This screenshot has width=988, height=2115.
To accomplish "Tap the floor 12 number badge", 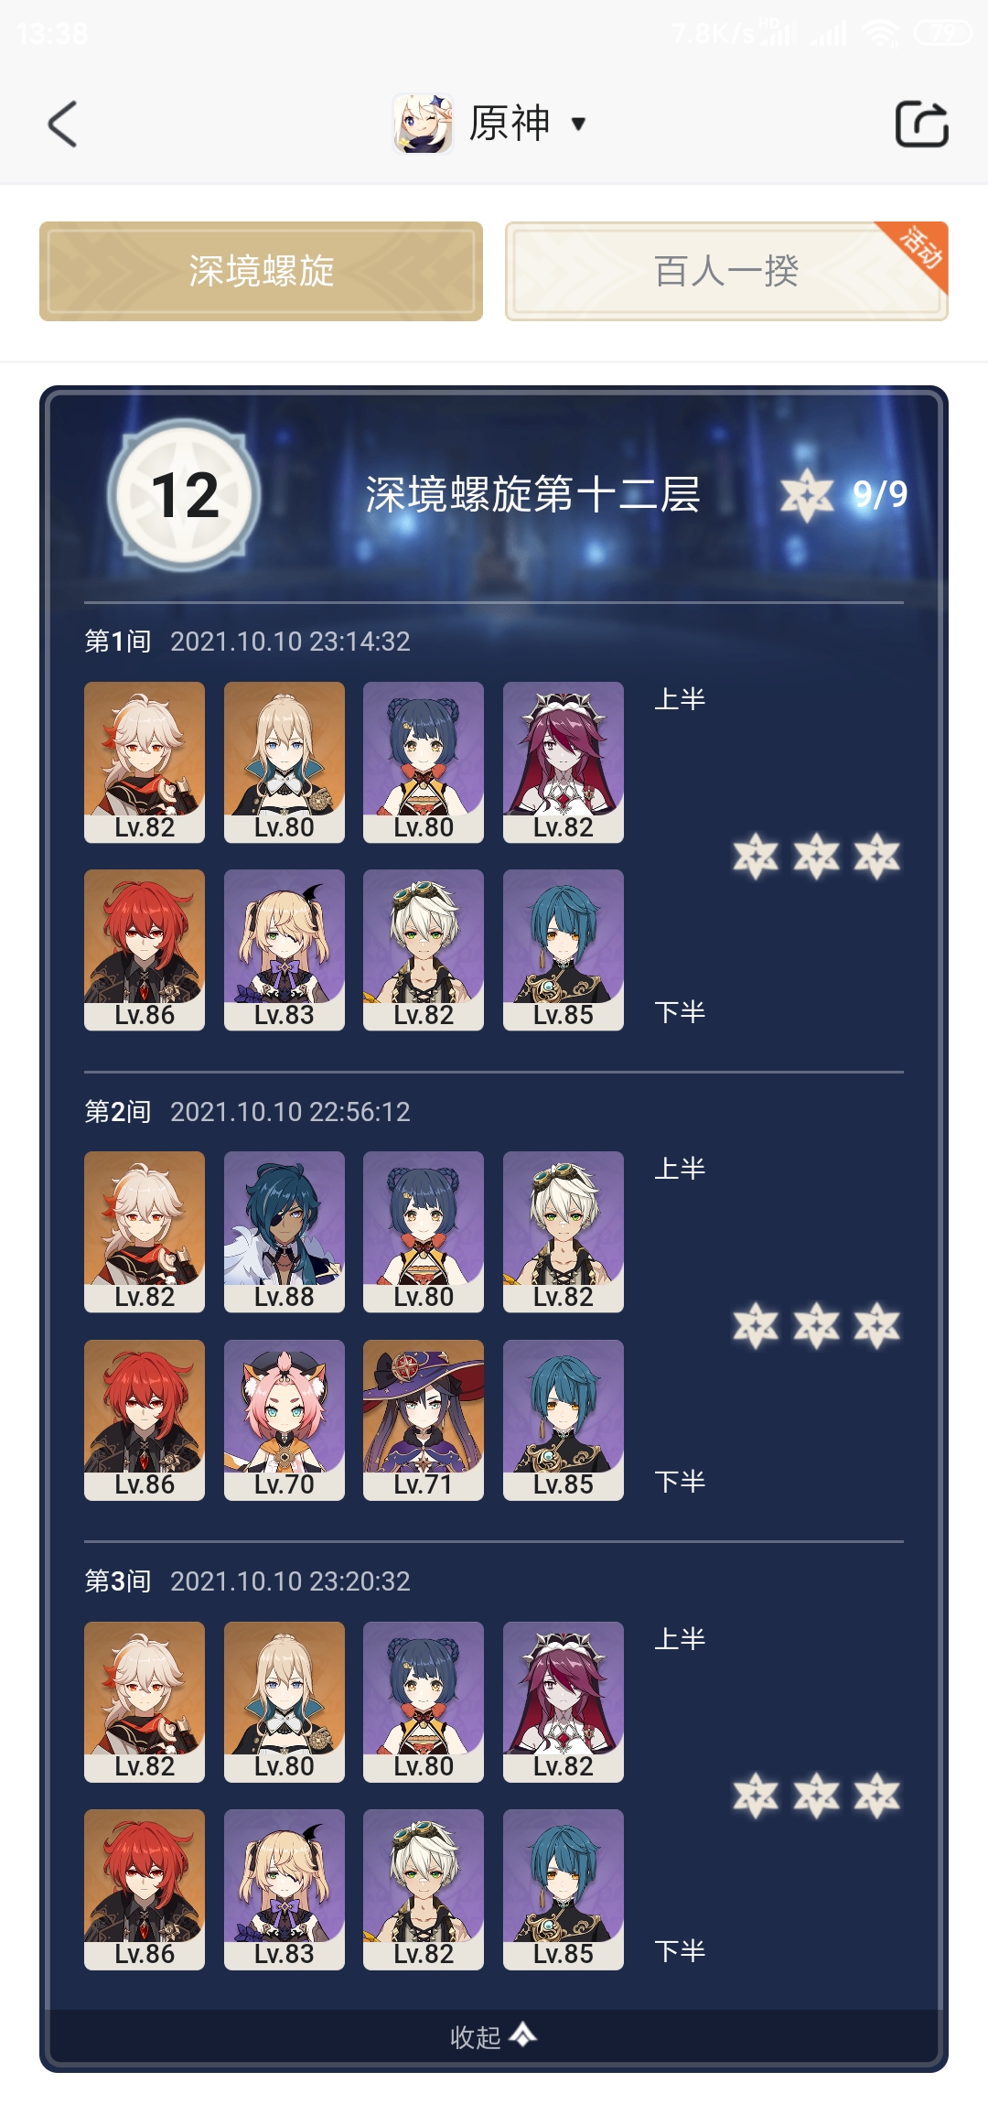I will coord(184,495).
